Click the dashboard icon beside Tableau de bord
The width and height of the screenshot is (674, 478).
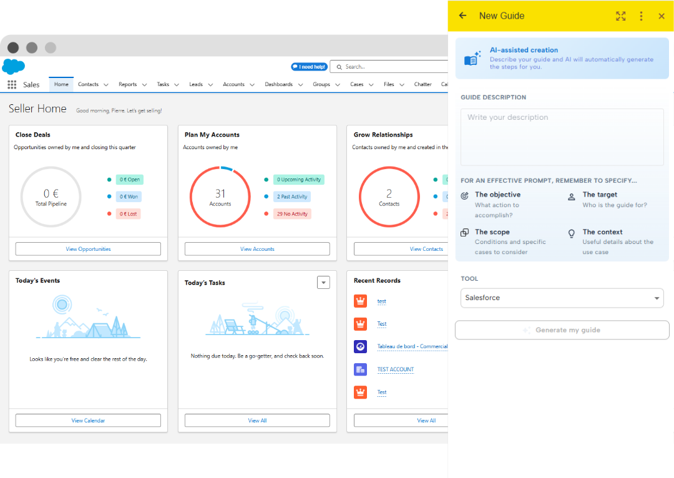pyautogui.click(x=360, y=346)
